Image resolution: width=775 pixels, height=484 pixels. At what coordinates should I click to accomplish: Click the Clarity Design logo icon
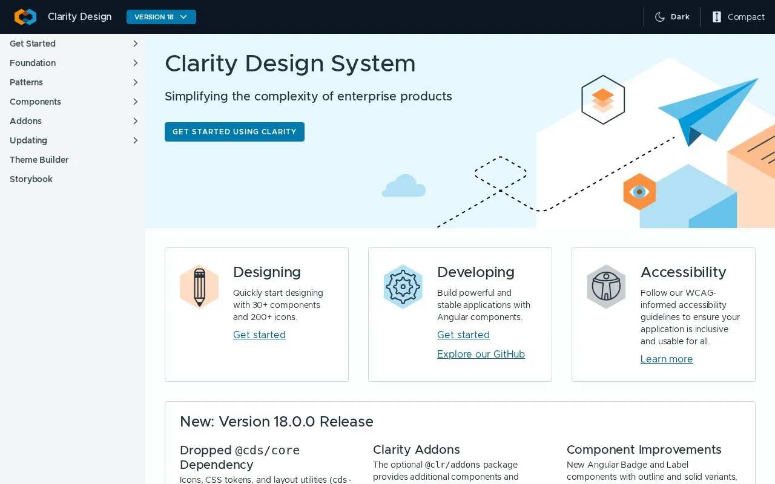point(25,17)
